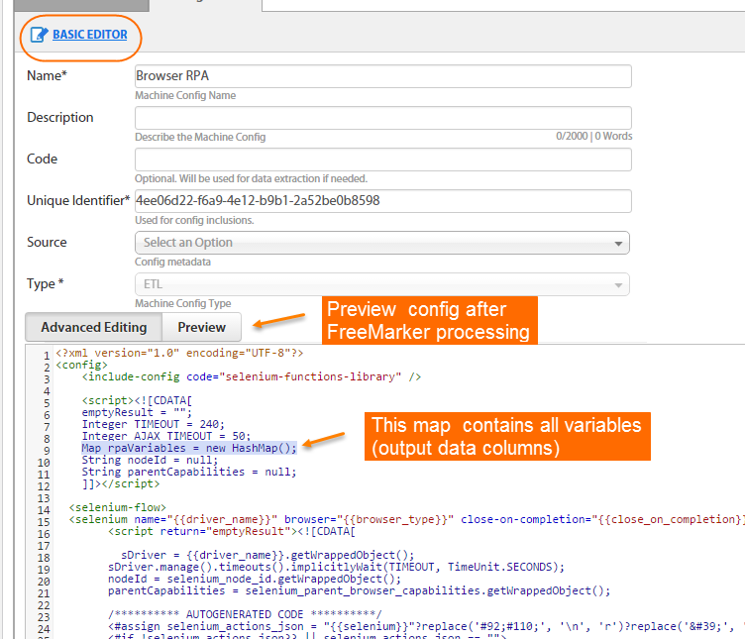Click the Basic Editor pencil icon

pos(39,35)
